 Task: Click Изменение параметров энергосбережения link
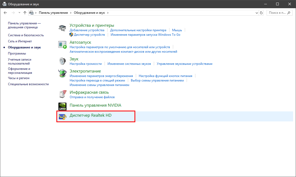(x=101, y=76)
